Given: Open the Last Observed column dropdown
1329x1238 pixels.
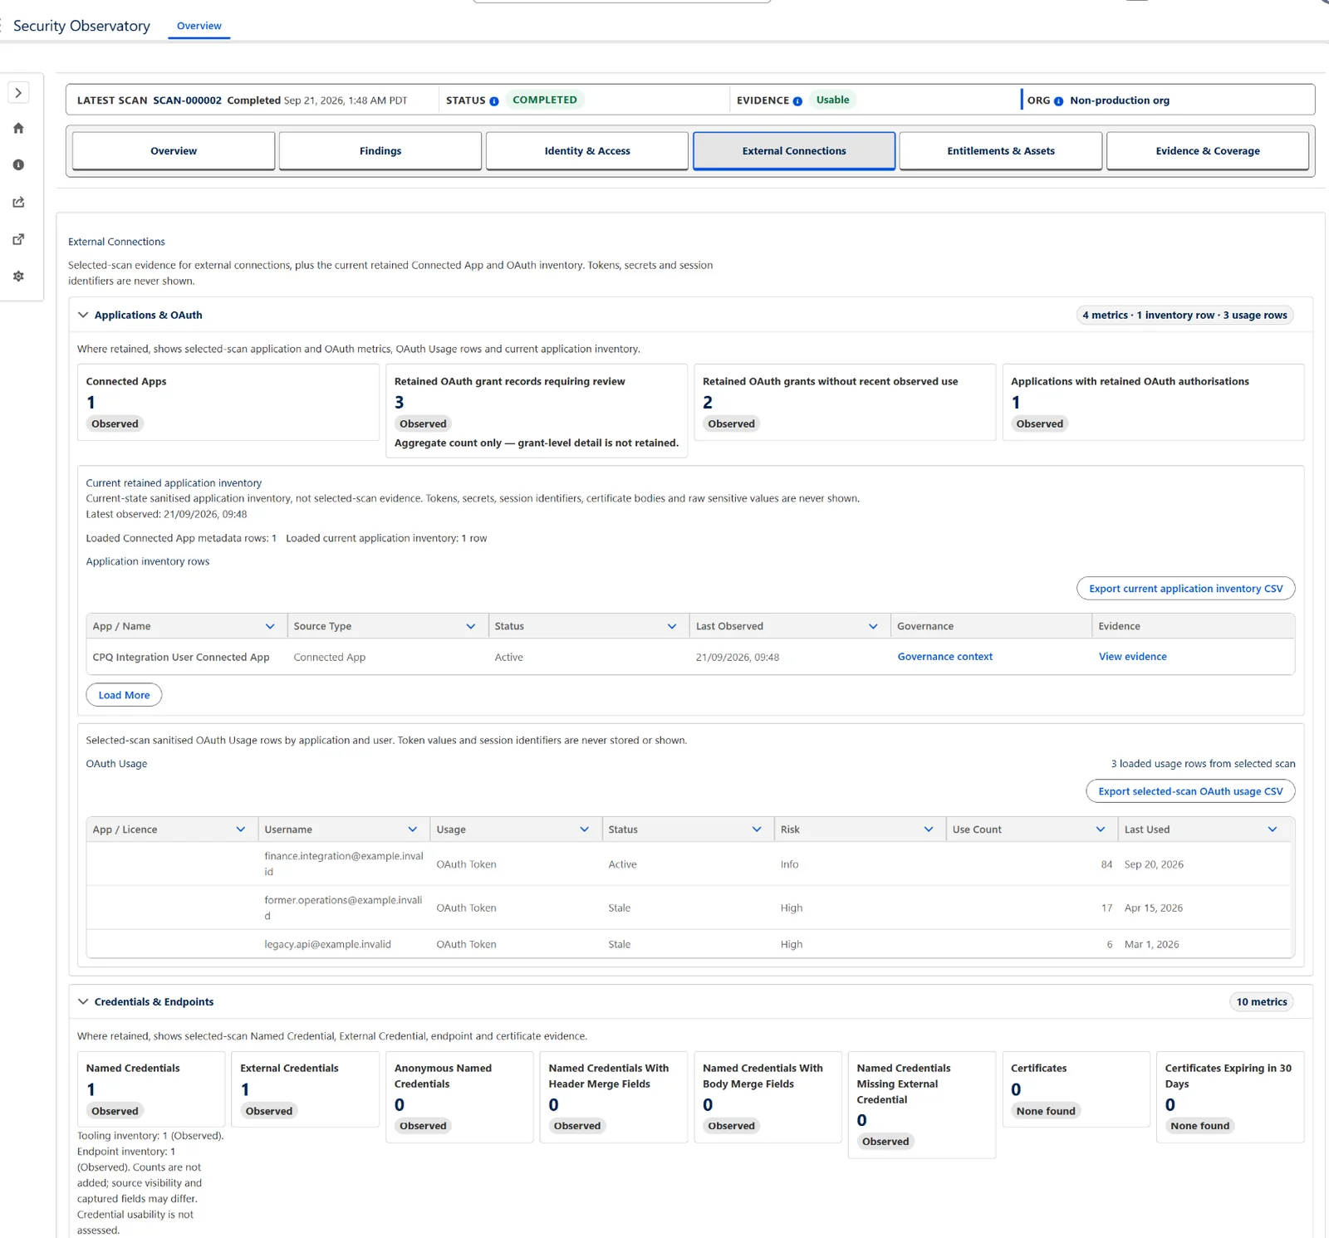Looking at the screenshot, I should (x=873, y=626).
